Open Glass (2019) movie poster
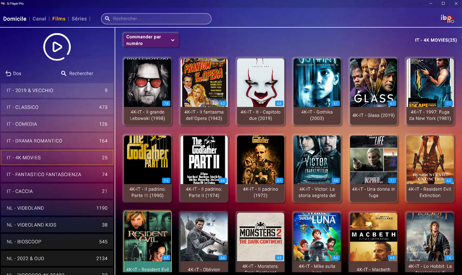The height and width of the screenshot is (275, 462). tap(374, 83)
